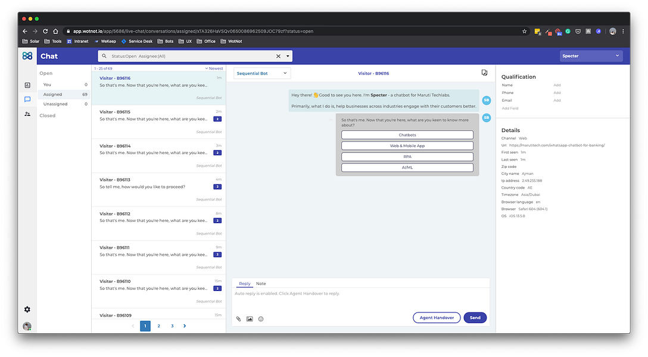
Task: Insert an image using picture icon
Action: [x=250, y=318]
